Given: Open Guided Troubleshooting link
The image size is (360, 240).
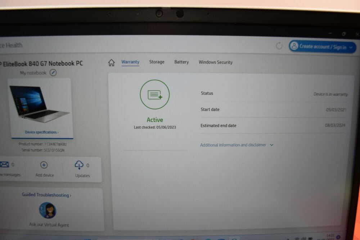Looking at the screenshot, I should (46, 195).
